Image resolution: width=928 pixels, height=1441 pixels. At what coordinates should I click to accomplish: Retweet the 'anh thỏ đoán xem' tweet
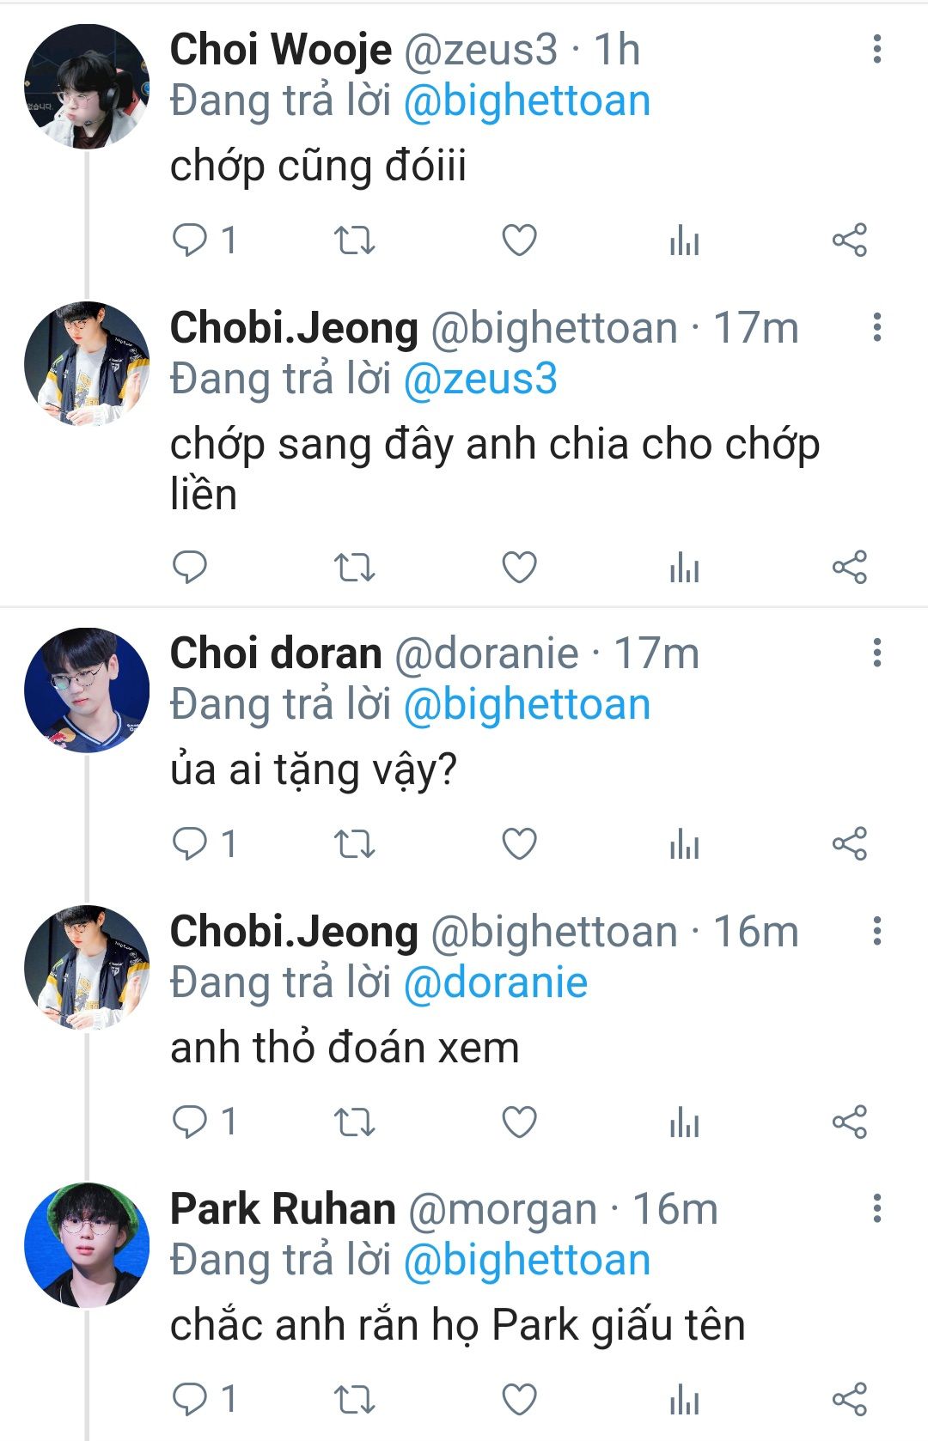click(354, 1122)
